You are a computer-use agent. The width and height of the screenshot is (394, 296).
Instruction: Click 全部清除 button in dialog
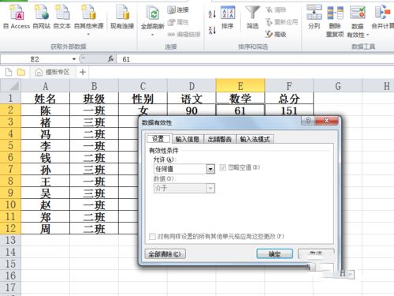[165, 254]
